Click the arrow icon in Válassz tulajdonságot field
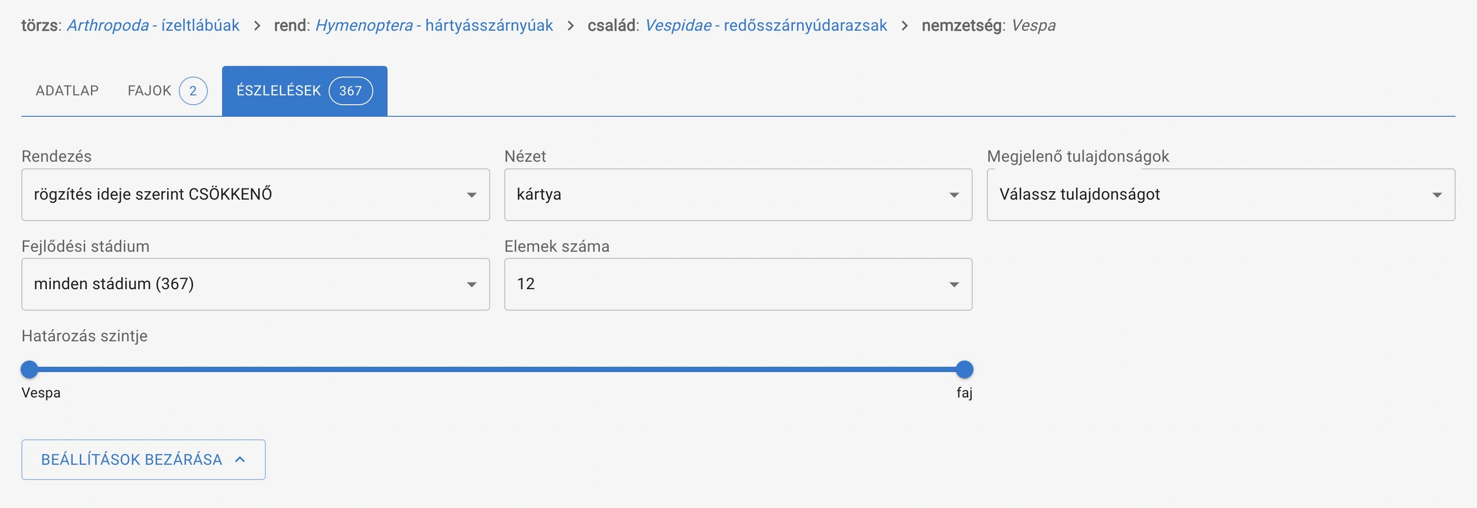The height and width of the screenshot is (508, 1477). (x=1437, y=195)
